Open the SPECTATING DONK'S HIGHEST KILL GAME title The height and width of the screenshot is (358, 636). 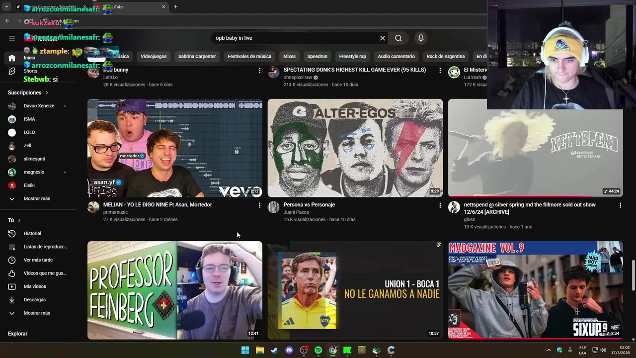(355, 70)
